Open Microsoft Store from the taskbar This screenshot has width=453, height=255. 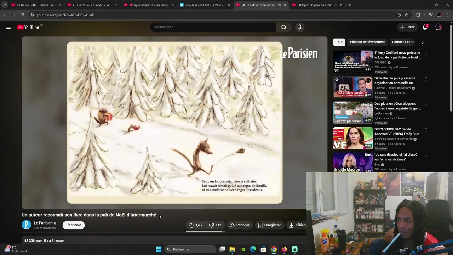tap(263, 249)
